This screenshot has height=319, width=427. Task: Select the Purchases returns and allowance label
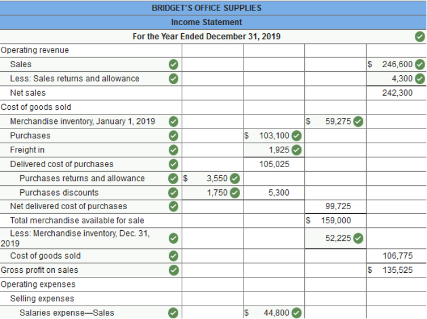(x=82, y=178)
